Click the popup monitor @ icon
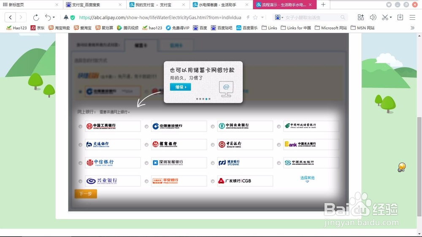Image resolution: width=422 pixels, height=237 pixels. click(226, 89)
